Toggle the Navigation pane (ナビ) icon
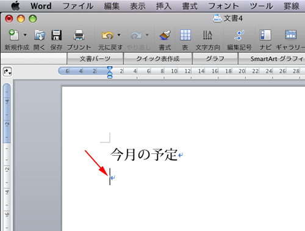Screen dimensions: 305x231 (265, 35)
